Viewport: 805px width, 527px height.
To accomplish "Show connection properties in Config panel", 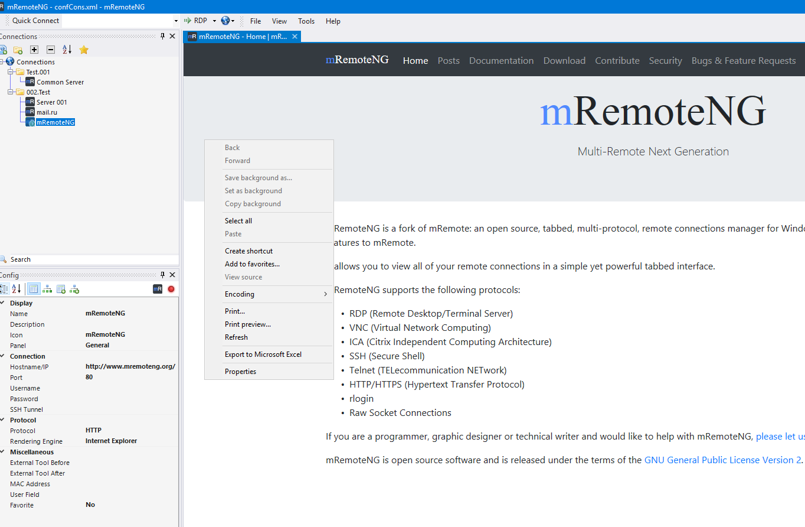I will pos(33,289).
